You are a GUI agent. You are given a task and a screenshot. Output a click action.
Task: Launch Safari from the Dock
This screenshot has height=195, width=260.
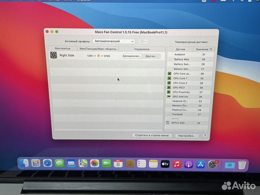point(48,163)
